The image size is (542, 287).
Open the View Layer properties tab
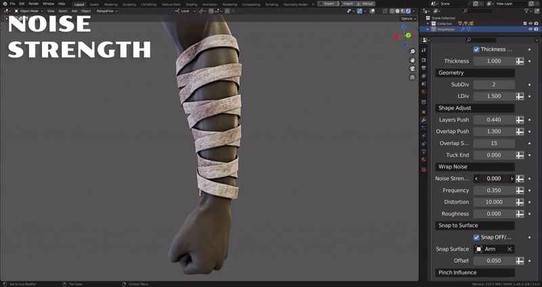[x=424, y=76]
